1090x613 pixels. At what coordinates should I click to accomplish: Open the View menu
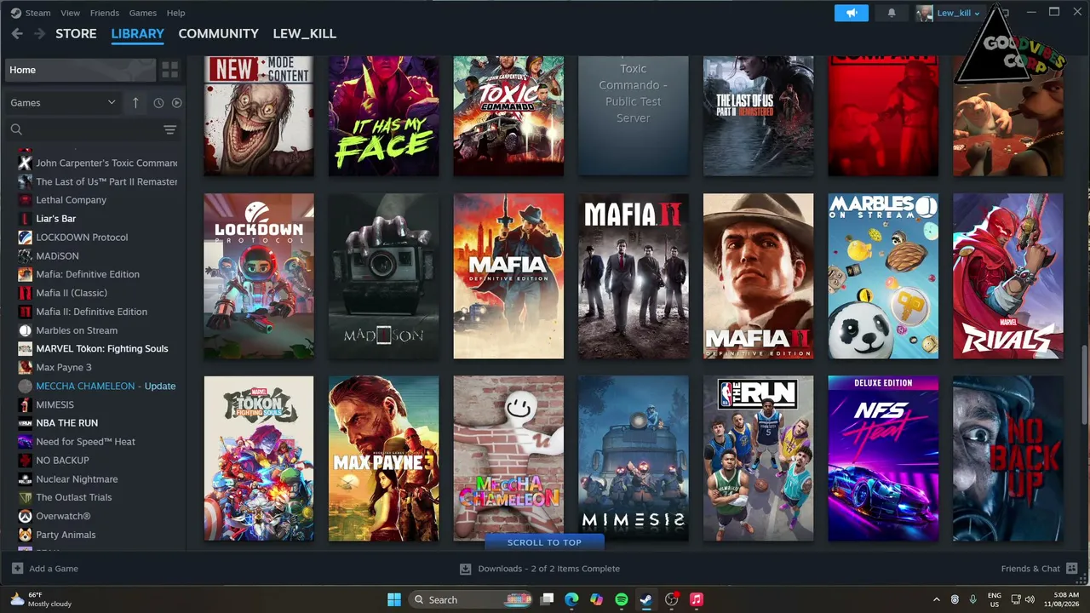pyautogui.click(x=71, y=13)
